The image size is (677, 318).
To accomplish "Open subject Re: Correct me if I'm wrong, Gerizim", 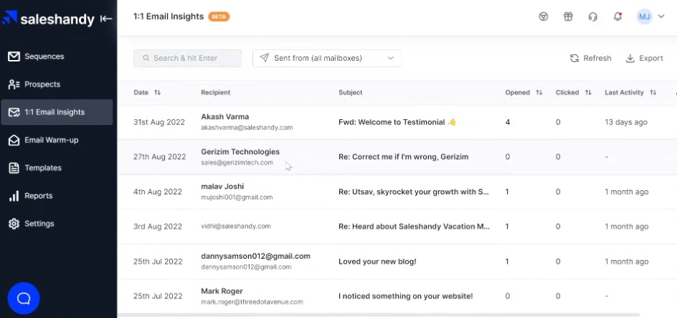I will [404, 157].
